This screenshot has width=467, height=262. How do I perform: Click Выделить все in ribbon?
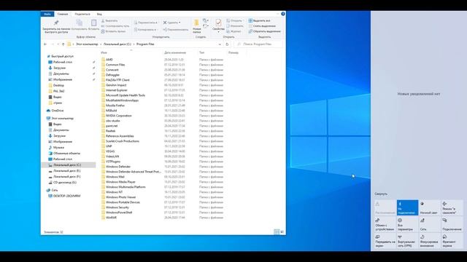[260, 21]
